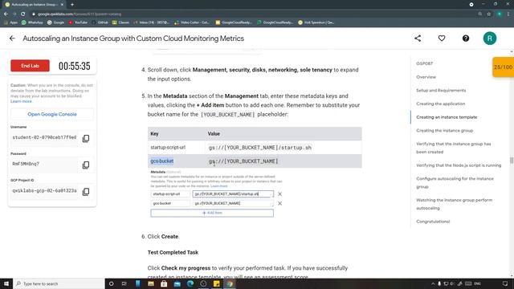Open the YouTube bookmark

pyautogui.click(x=78, y=22)
